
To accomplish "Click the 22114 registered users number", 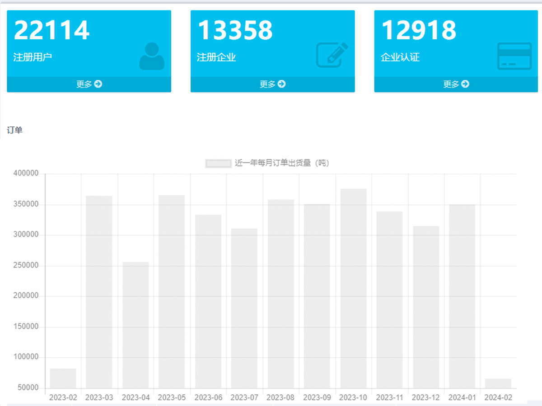I will pyautogui.click(x=51, y=30).
